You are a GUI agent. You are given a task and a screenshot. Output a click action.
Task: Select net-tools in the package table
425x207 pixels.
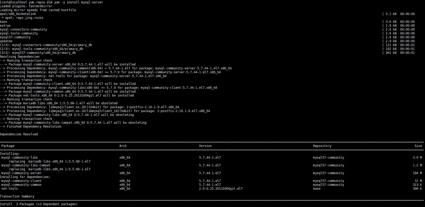[10, 189]
